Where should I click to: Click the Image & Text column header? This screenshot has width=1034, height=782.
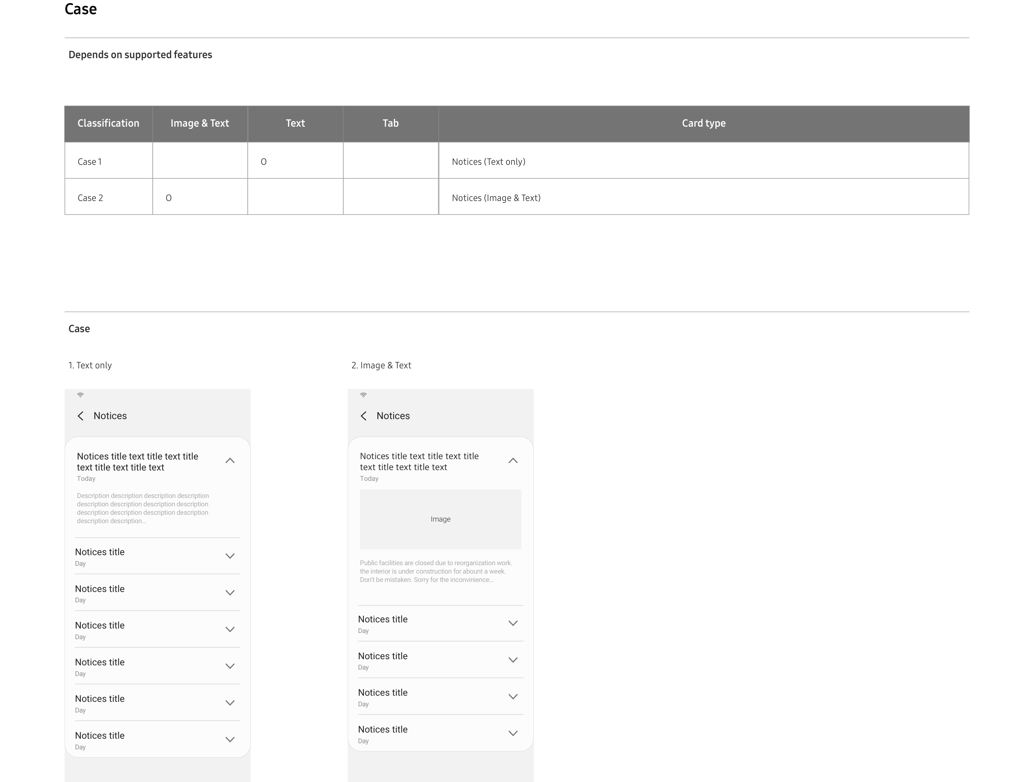pos(200,123)
